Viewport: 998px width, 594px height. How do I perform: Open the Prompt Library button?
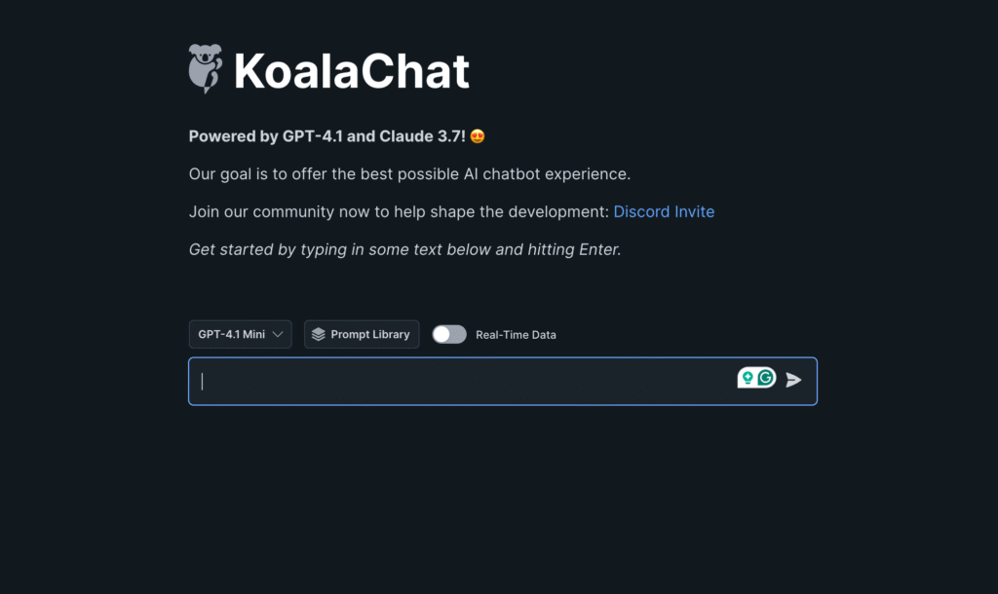coord(362,335)
